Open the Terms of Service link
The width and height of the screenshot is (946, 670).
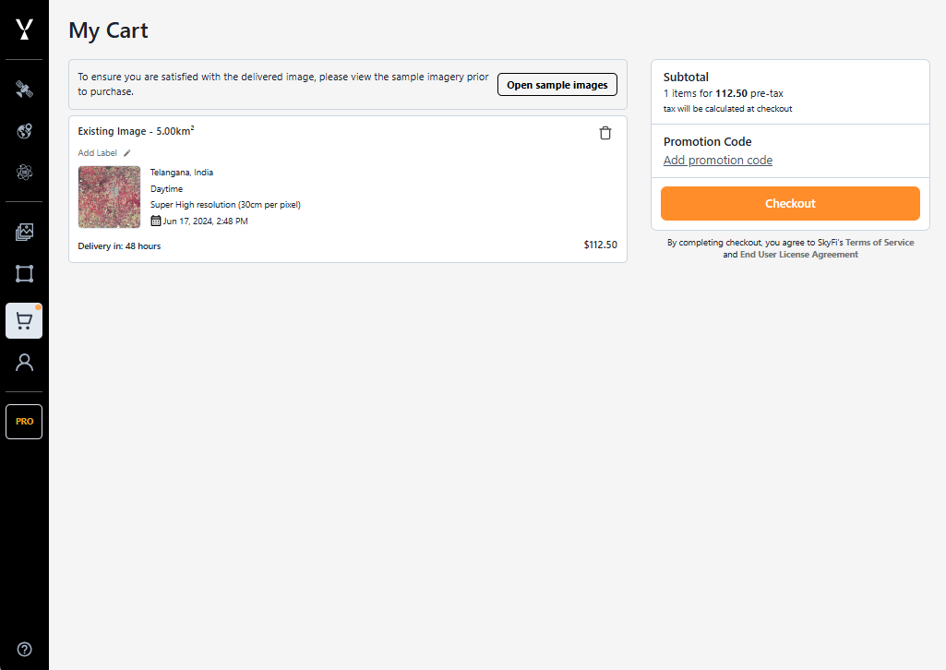point(880,243)
